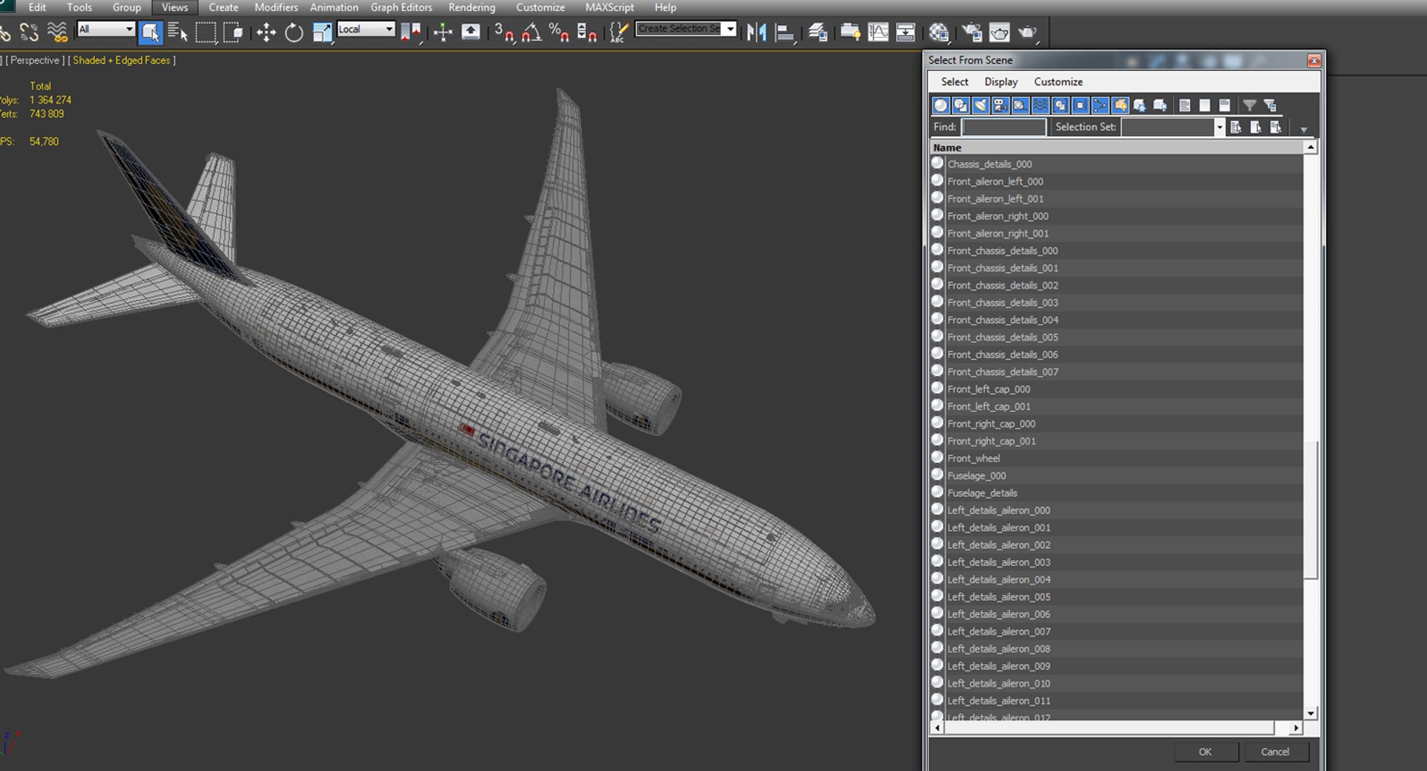Open Edit Named Selection Sets
Image resolution: width=1427 pixels, height=771 pixels.
(618, 32)
